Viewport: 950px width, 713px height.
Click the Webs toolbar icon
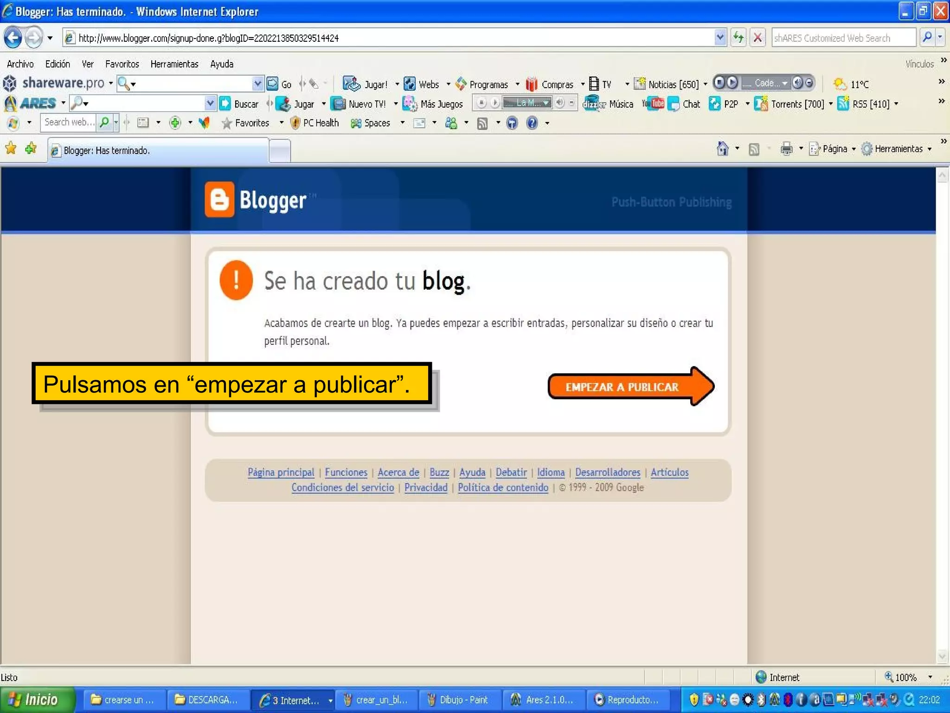410,84
